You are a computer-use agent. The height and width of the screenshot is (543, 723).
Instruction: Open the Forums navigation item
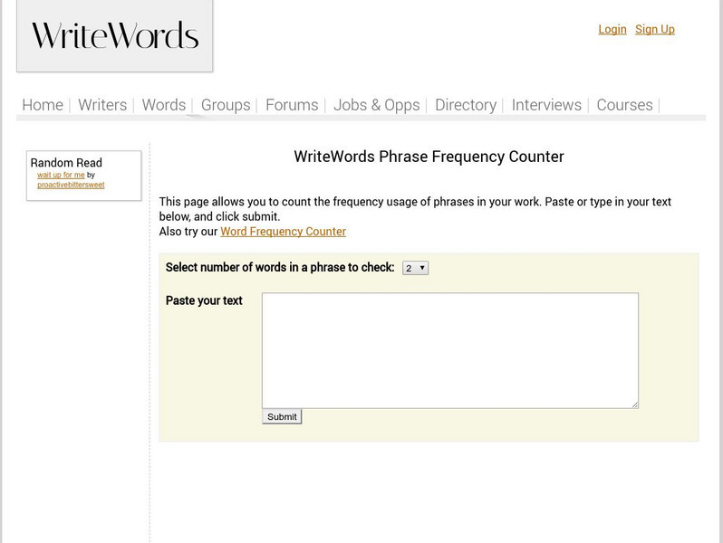point(292,105)
